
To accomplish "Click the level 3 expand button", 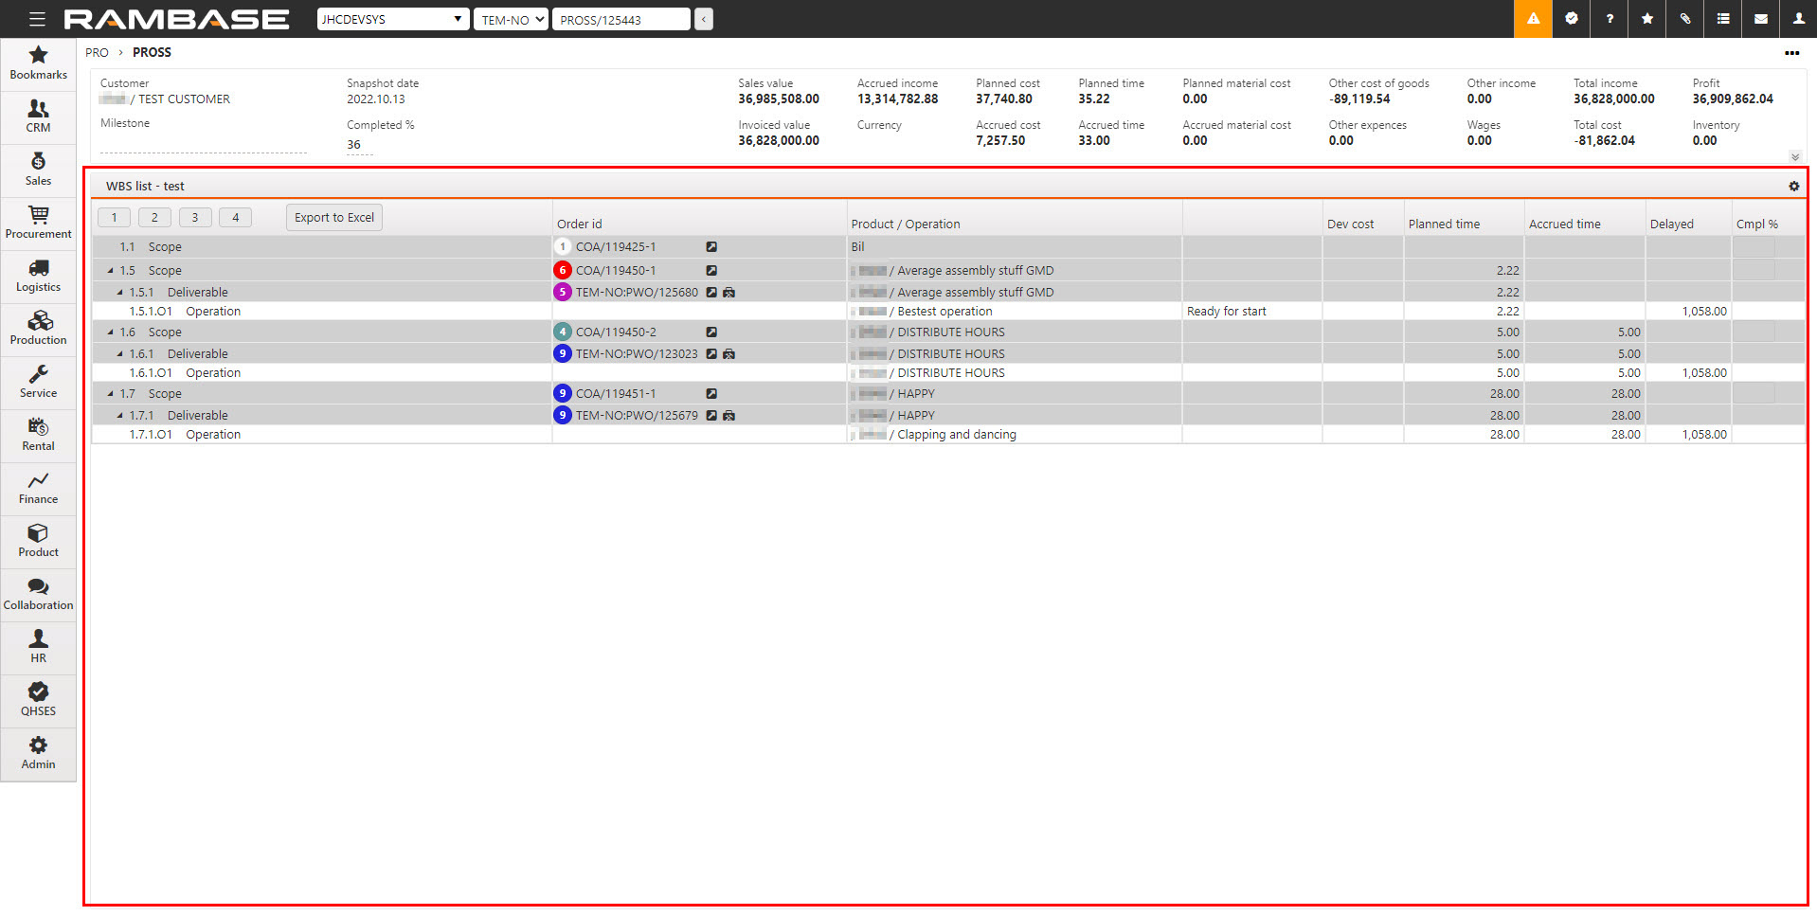I will (x=195, y=218).
